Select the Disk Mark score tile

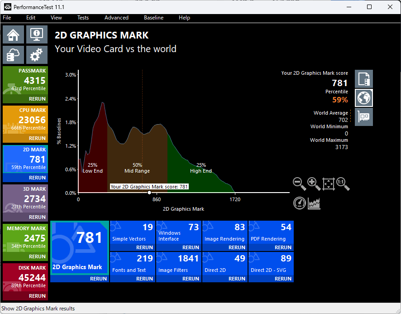(x=25, y=277)
